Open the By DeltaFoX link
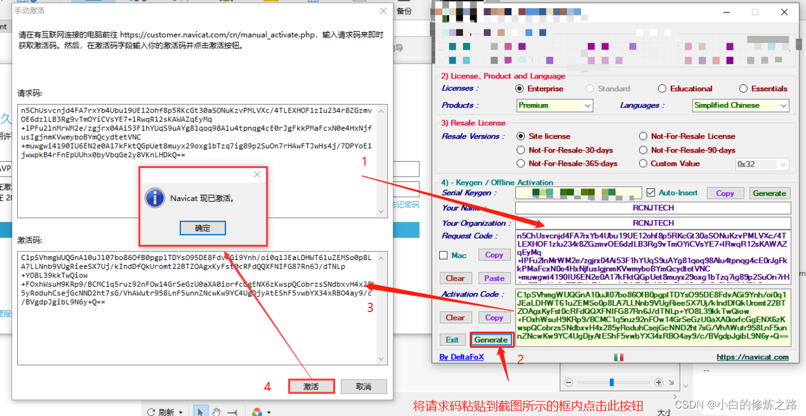 point(461,357)
